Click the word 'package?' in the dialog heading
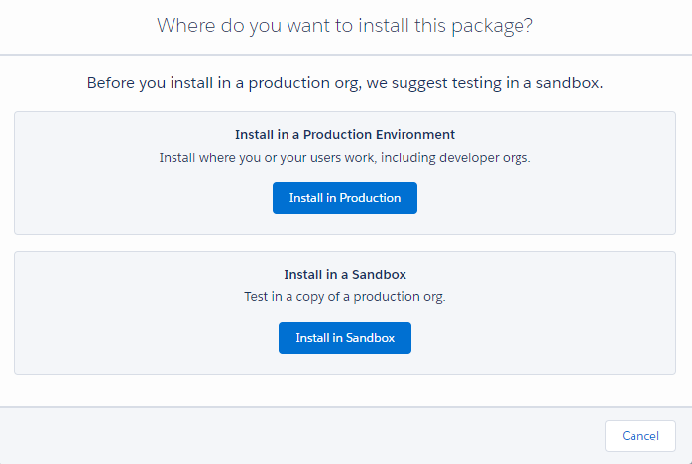Image resolution: width=692 pixels, height=464 pixels. (492, 27)
